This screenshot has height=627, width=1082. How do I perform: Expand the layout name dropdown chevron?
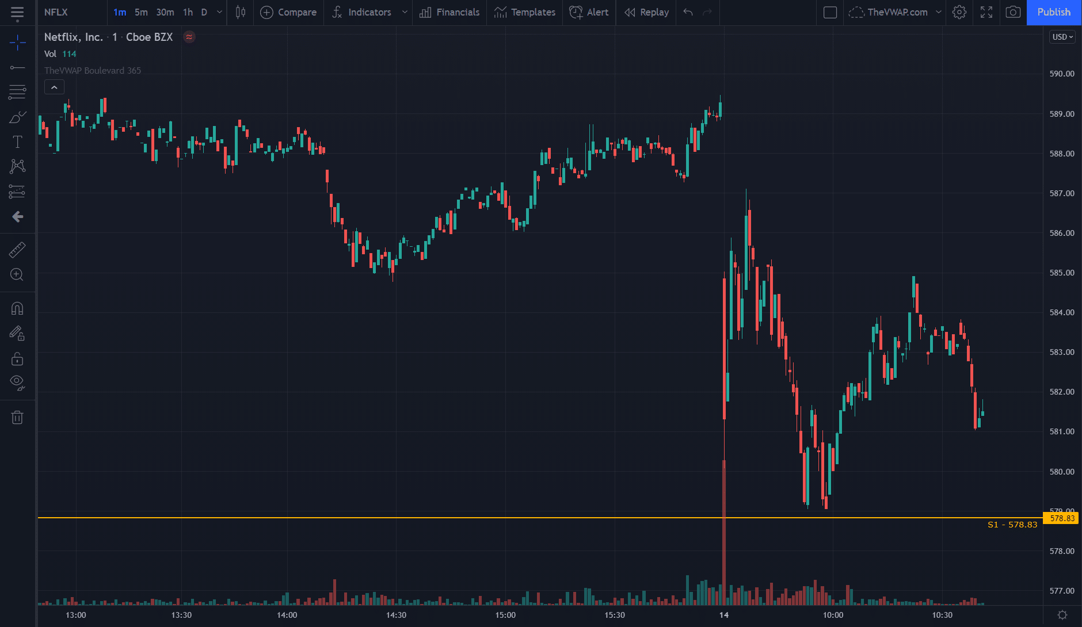coord(939,12)
